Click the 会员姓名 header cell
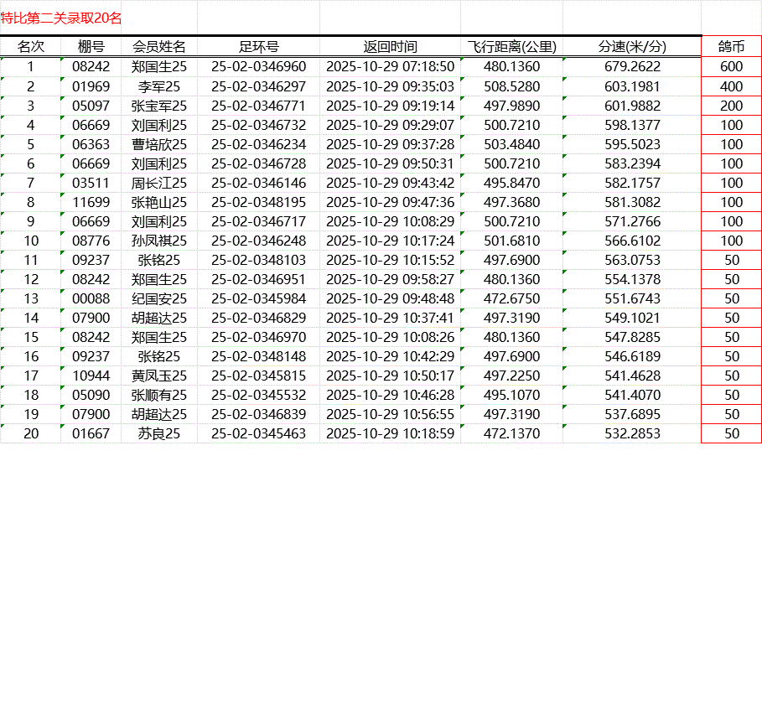This screenshot has height=715, width=762. click(159, 47)
